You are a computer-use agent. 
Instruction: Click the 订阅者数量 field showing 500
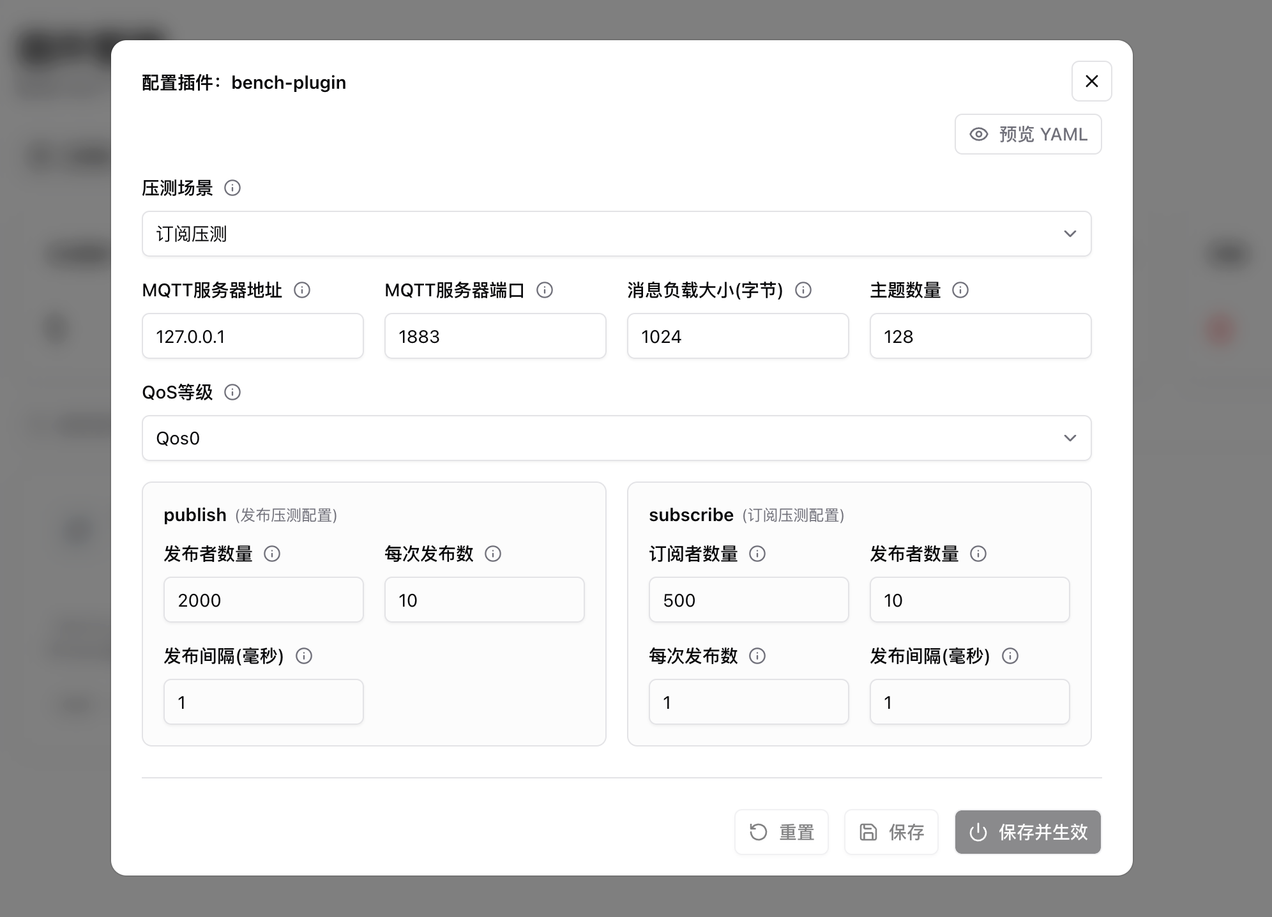pos(749,600)
